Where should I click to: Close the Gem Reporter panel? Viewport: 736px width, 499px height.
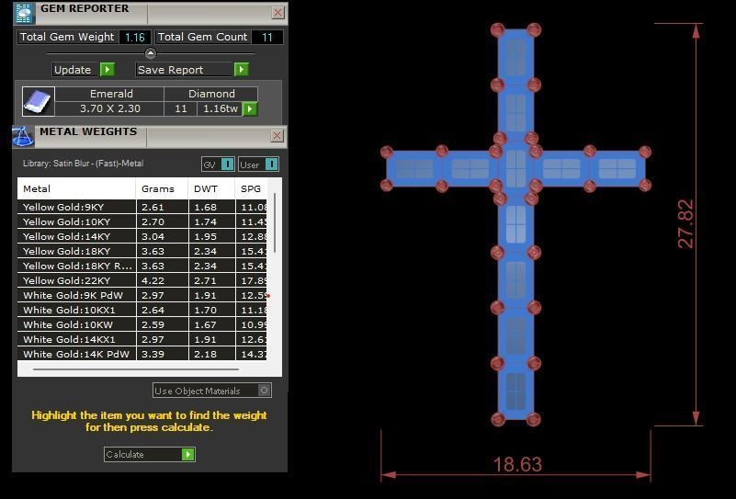click(x=277, y=13)
